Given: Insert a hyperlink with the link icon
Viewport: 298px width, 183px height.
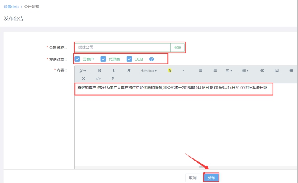Looking at the screenshot, I should coord(262,71).
